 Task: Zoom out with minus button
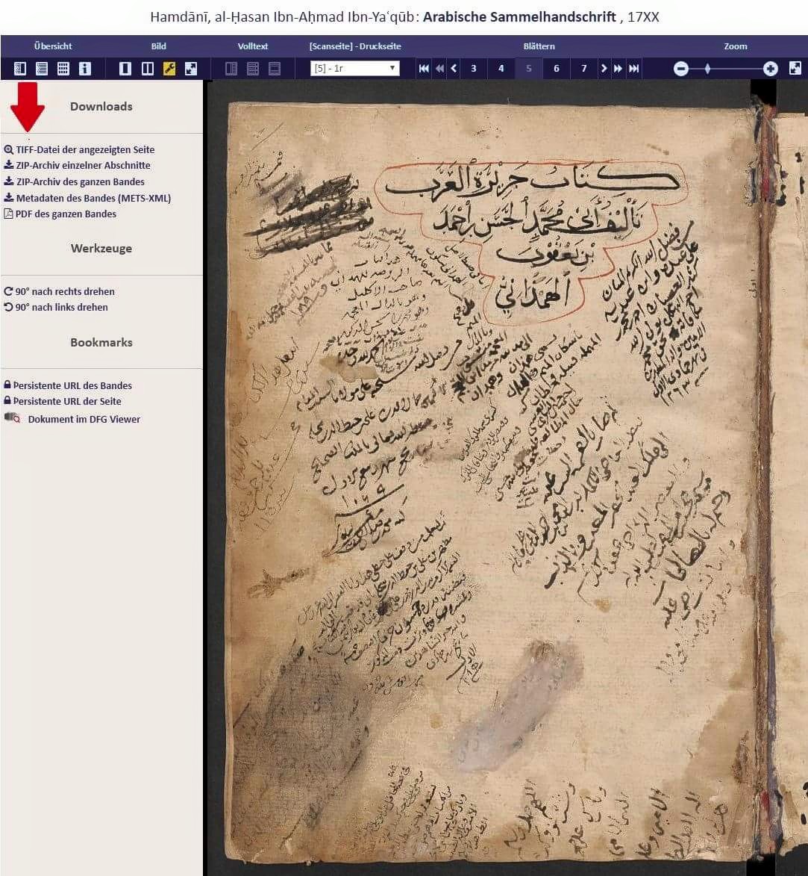click(680, 69)
